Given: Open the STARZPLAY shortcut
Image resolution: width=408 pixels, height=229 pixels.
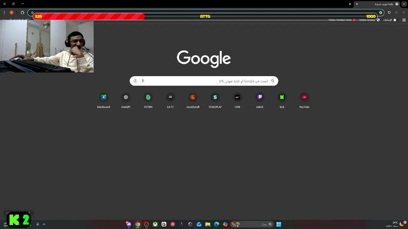Looking at the screenshot, I should (215, 101).
